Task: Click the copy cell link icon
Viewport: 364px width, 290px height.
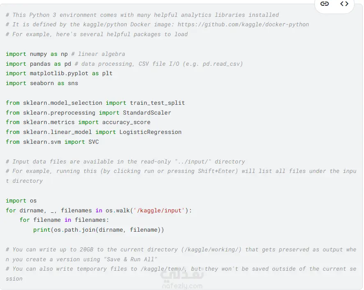Action: pos(325,4)
